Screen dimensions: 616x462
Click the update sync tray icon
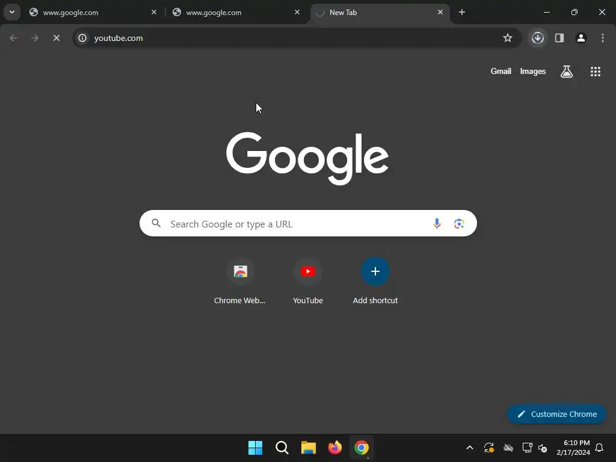[488, 448]
